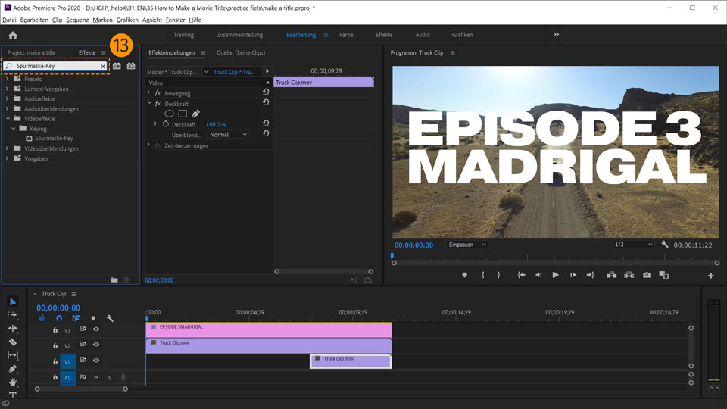Click the Home icon at top left
Screen dimensions: 727x409
point(13,35)
